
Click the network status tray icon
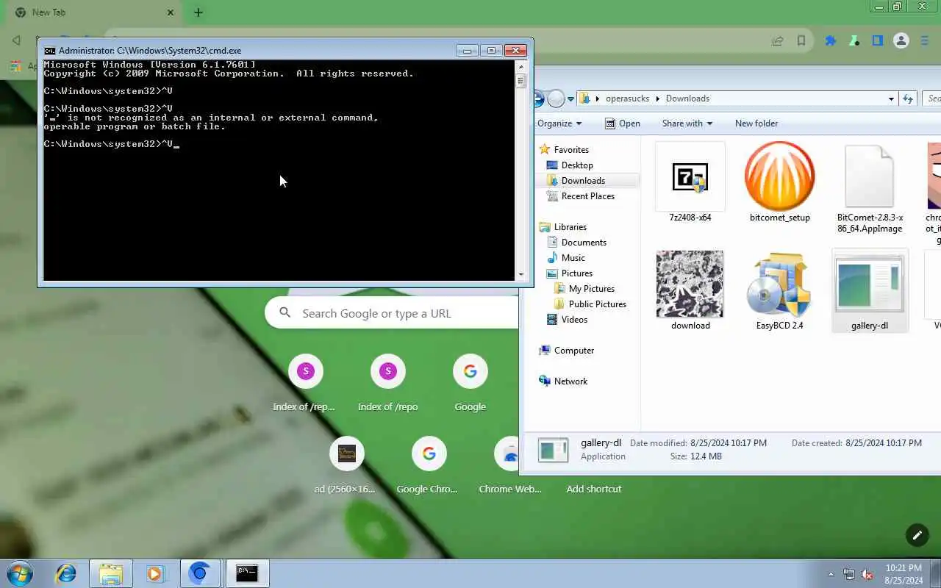849,574
